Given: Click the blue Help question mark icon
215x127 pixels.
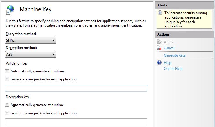Looking at the screenshot, I should (x=159, y=62).
